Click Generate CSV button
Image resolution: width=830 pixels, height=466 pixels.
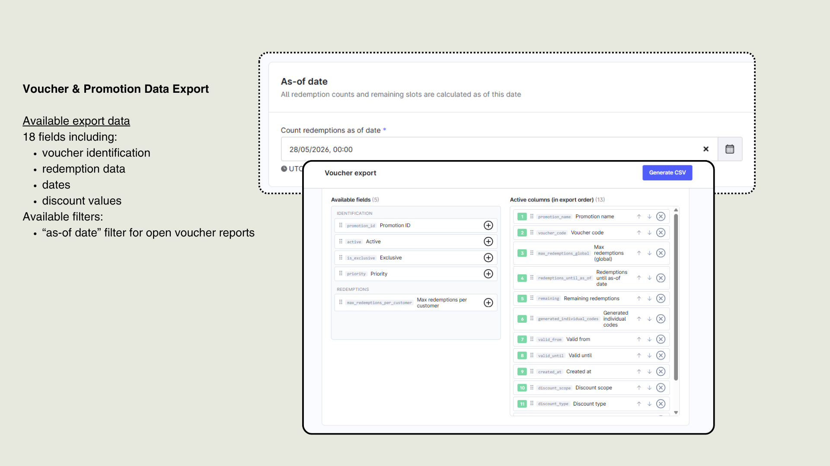coord(667,173)
